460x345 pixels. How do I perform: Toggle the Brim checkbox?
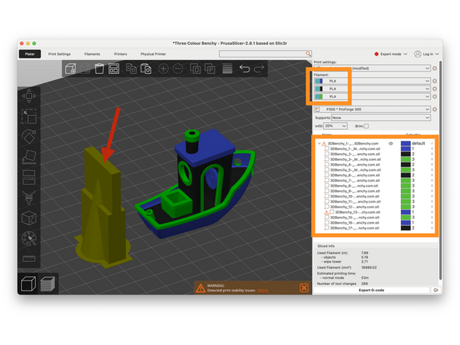(x=366, y=126)
